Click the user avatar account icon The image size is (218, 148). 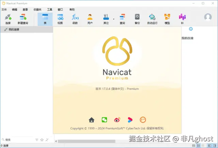[x=208, y=17]
